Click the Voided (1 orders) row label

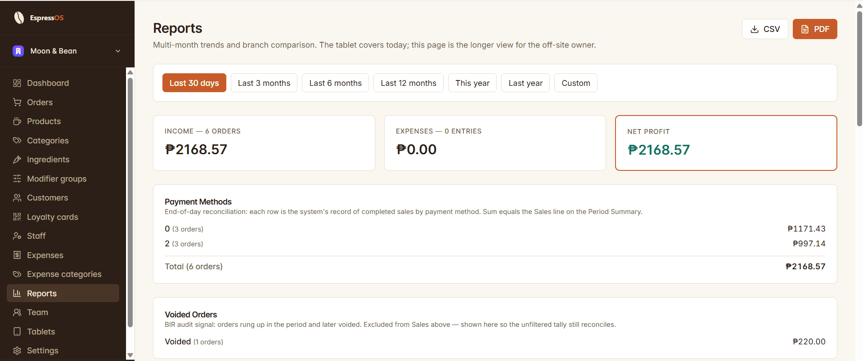pos(194,342)
